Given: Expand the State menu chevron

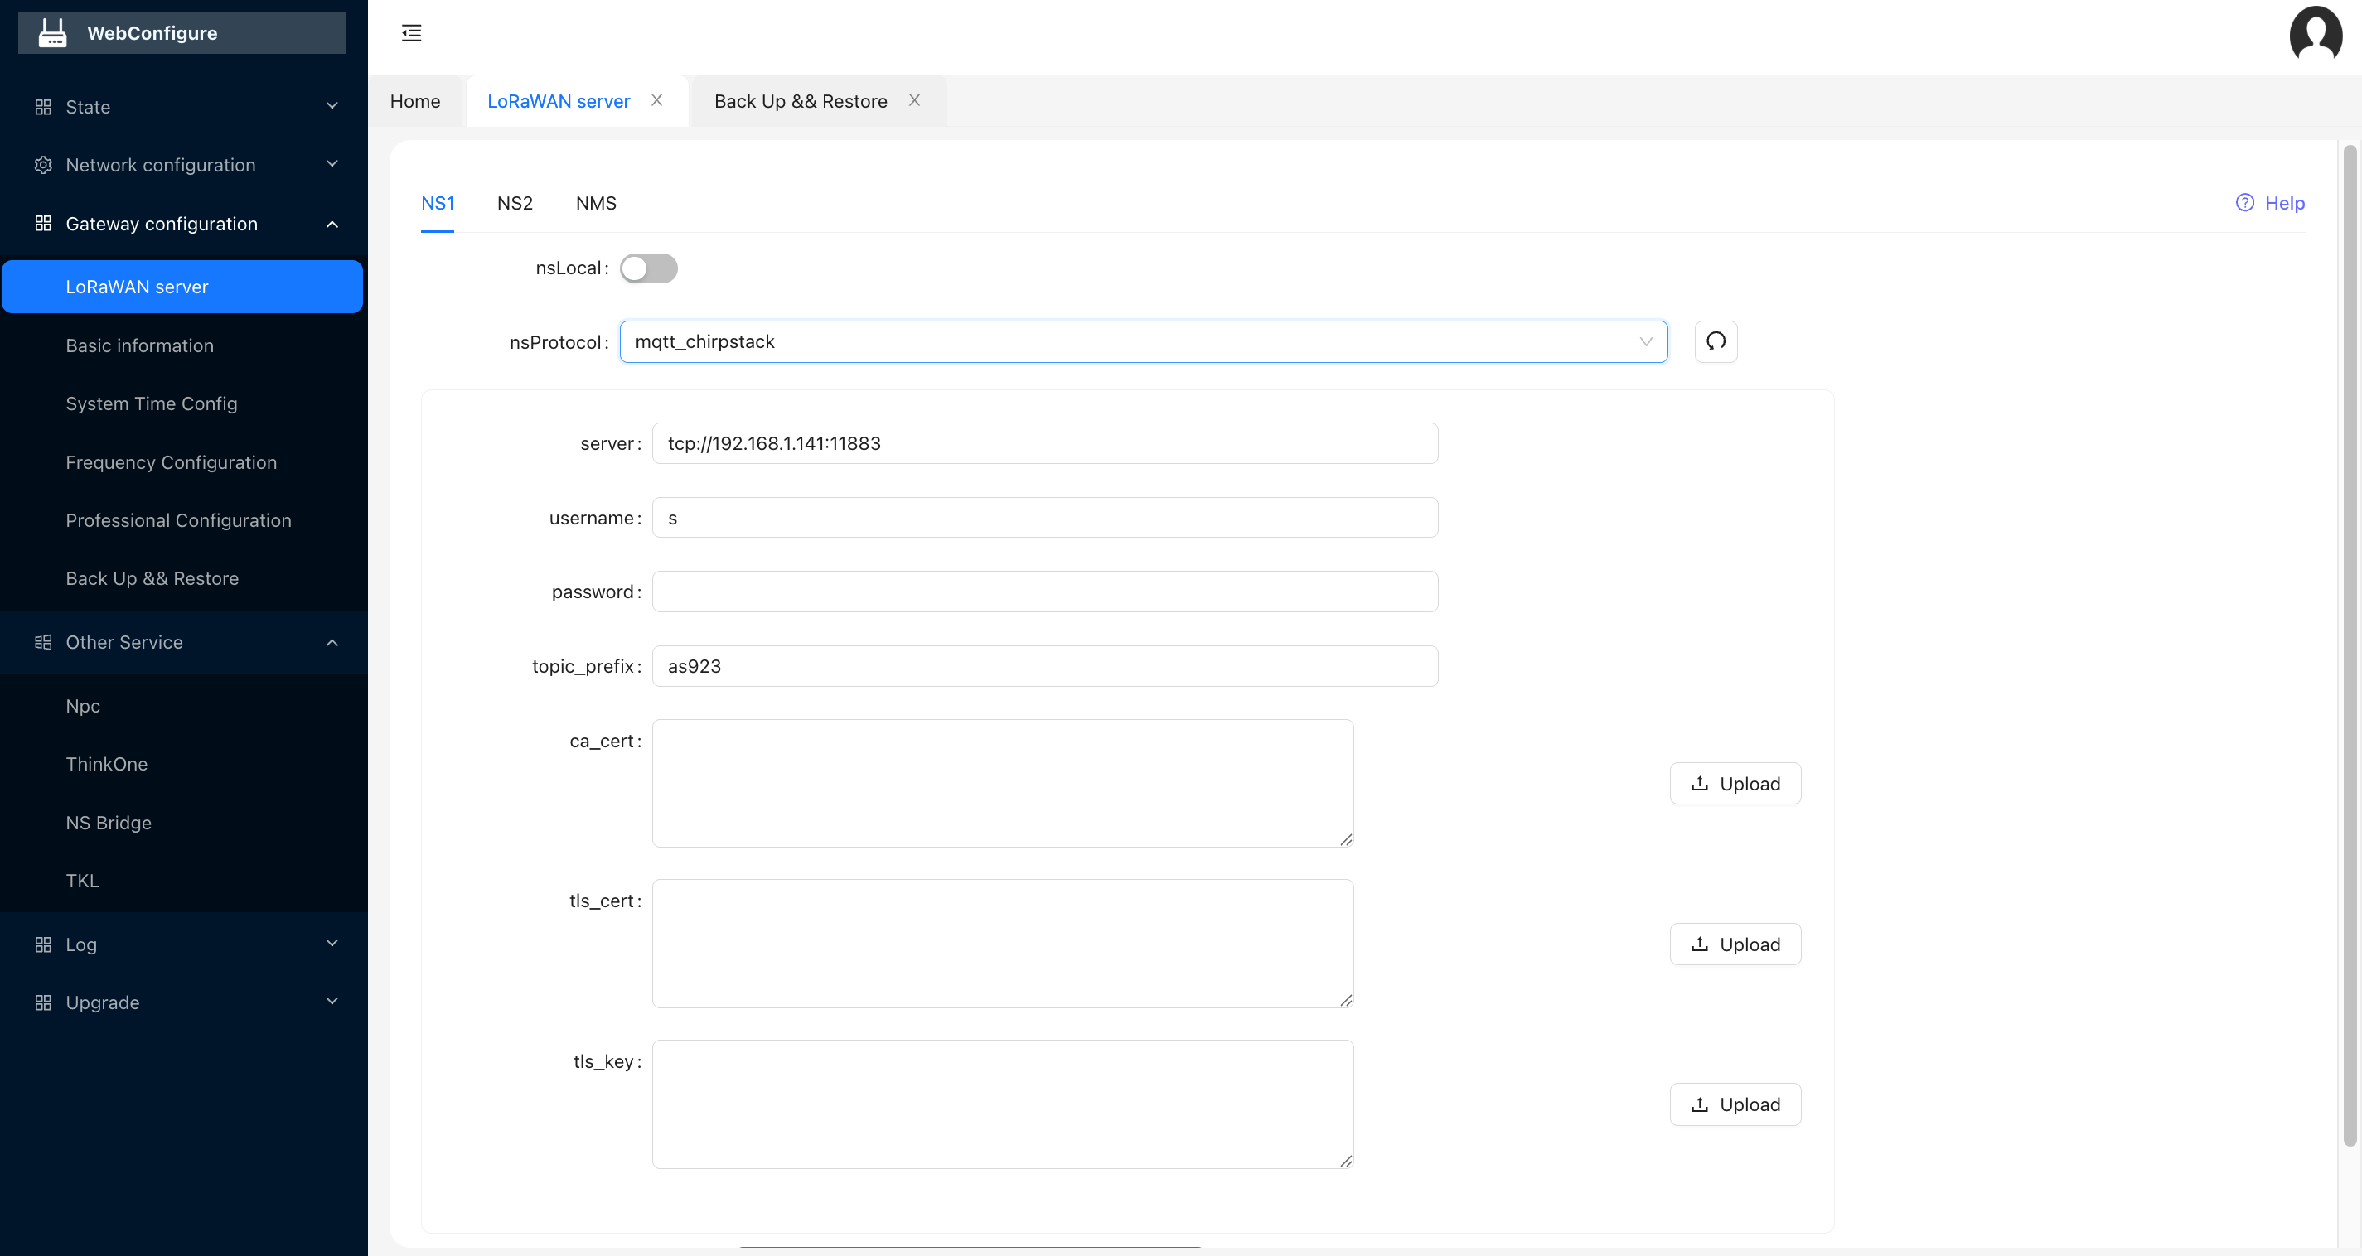Looking at the screenshot, I should pyautogui.click(x=333, y=106).
